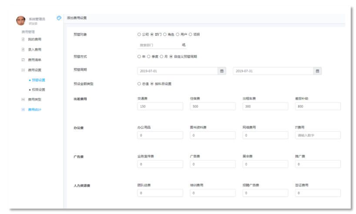This screenshot has height=214, width=356.
Task: Open start date calendar picker icon
Action: (222, 71)
